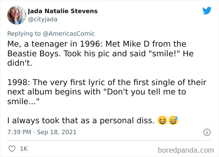Open Jada's profile avatar picture
Image resolution: width=219 pixels, height=157 pixels.
point(16,15)
